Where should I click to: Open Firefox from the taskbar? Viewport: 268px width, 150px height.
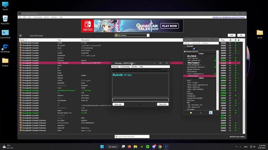point(129,147)
